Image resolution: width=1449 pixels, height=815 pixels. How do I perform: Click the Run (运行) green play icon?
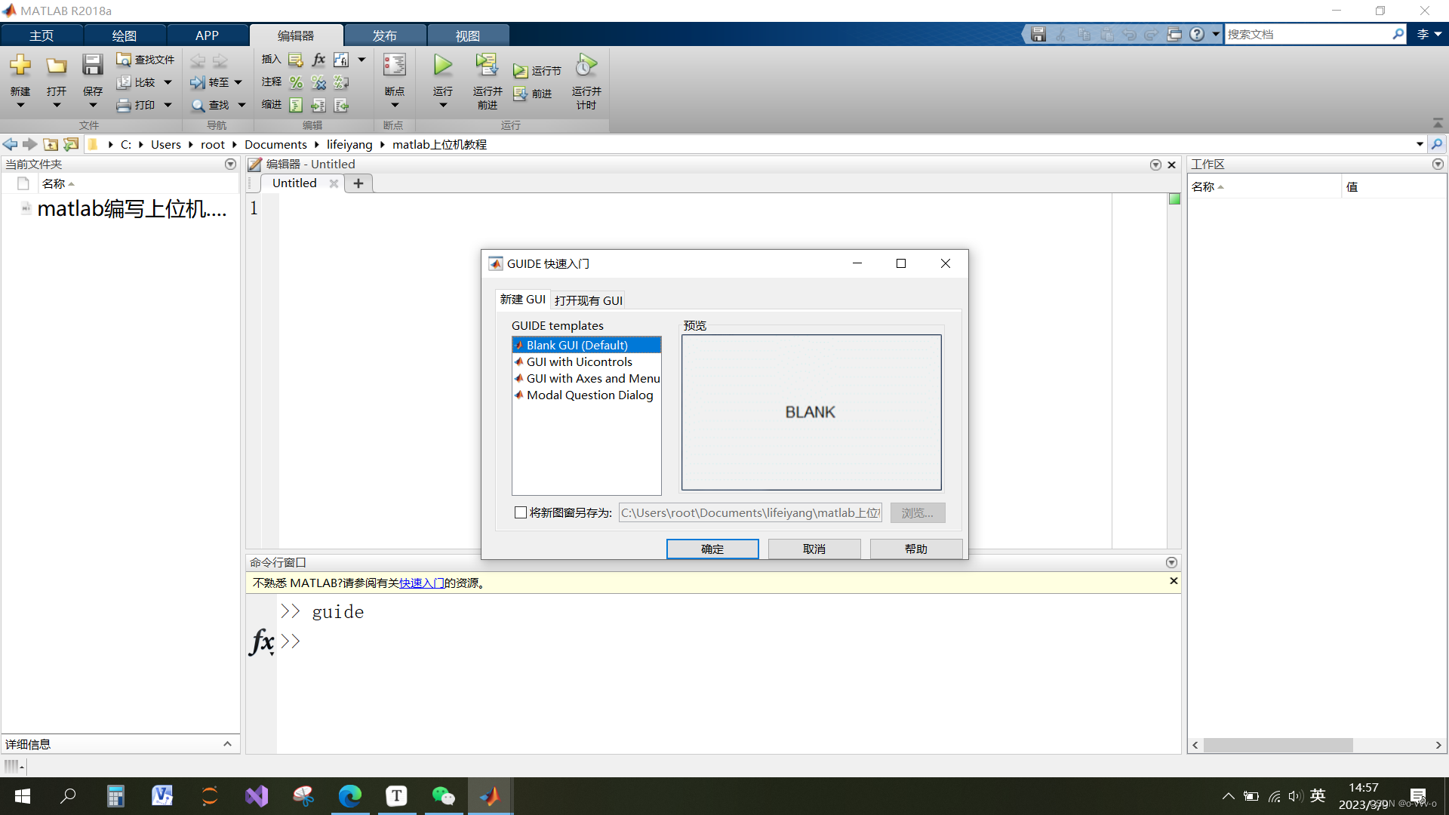pyautogui.click(x=443, y=66)
